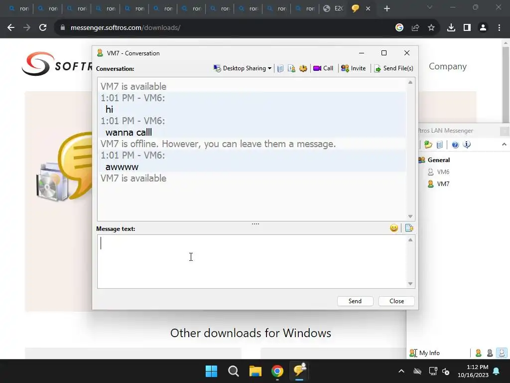Click the browser Back arrow
Image resolution: width=510 pixels, height=383 pixels.
[11, 28]
